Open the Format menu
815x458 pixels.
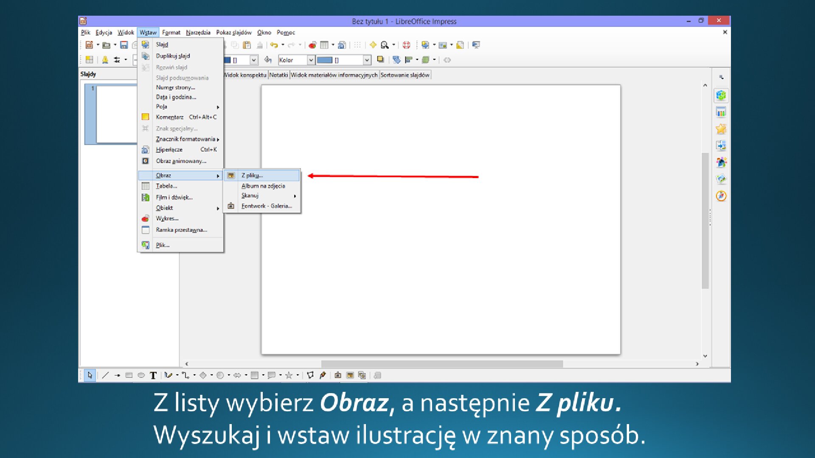tap(171, 32)
